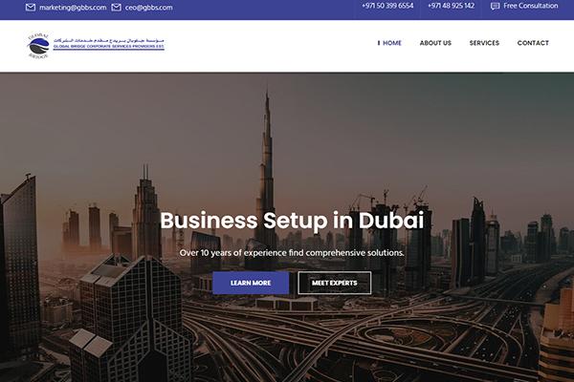Click the envelope icon beside marketing@gbbs.com

(31, 8)
